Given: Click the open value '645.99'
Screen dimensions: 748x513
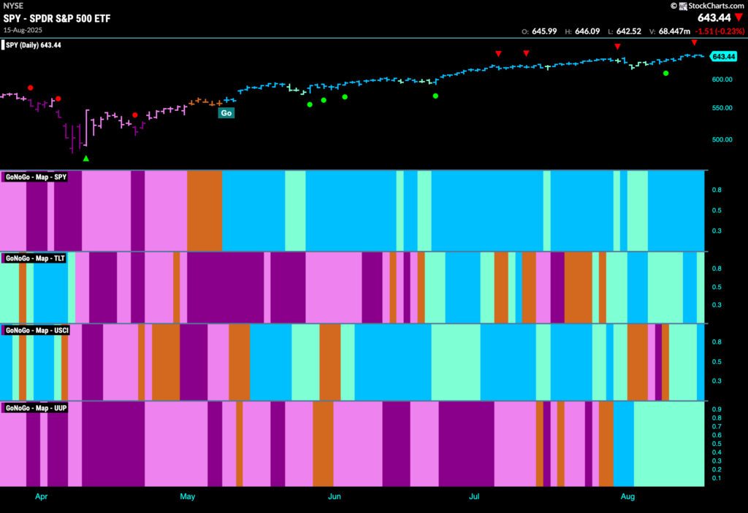Looking at the screenshot, I should 544,31.
